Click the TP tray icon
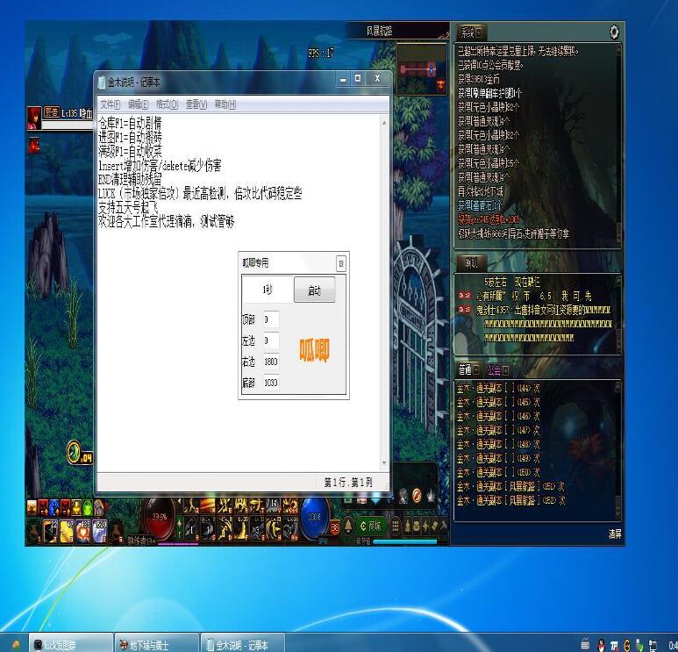Viewport: 678px width, 652px height. (x=614, y=646)
